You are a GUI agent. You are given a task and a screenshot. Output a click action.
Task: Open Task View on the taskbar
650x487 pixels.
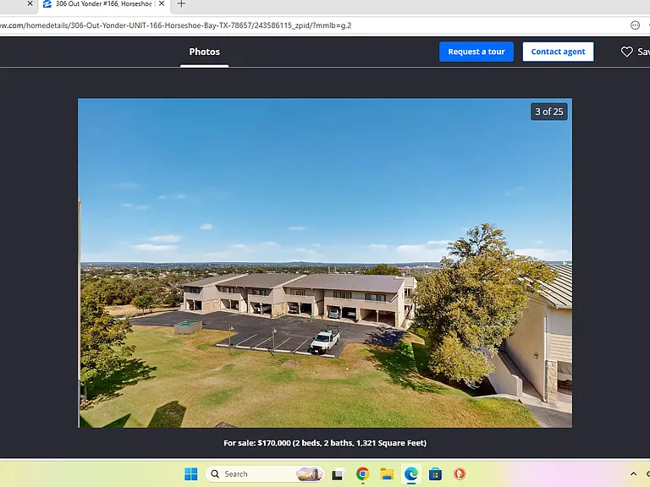click(338, 473)
